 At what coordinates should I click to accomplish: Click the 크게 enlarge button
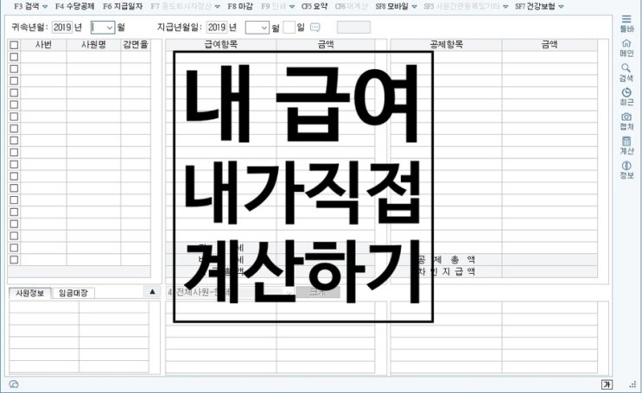pos(318,292)
